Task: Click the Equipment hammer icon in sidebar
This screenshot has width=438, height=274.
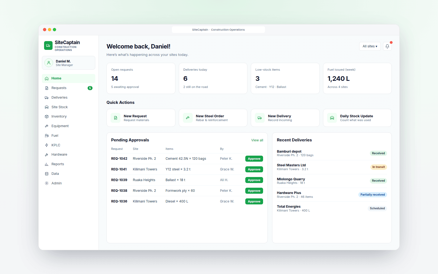Action: coord(47,126)
